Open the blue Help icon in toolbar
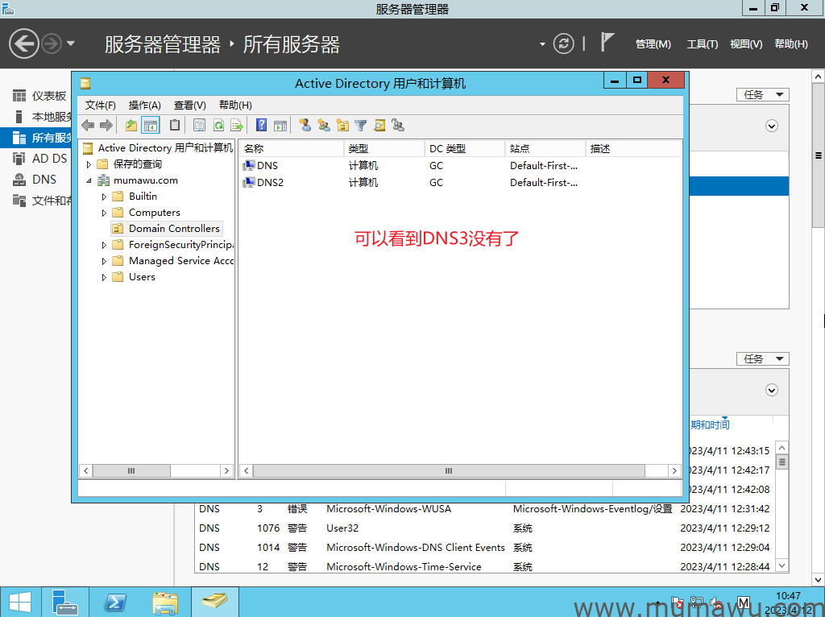Image resolution: width=825 pixels, height=617 pixels. pos(261,125)
